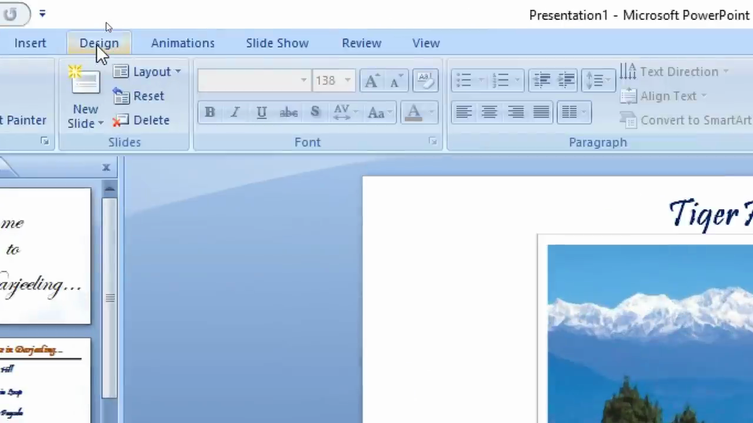Apply numbered list formatting
Image resolution: width=753 pixels, height=423 pixels.
click(500, 80)
